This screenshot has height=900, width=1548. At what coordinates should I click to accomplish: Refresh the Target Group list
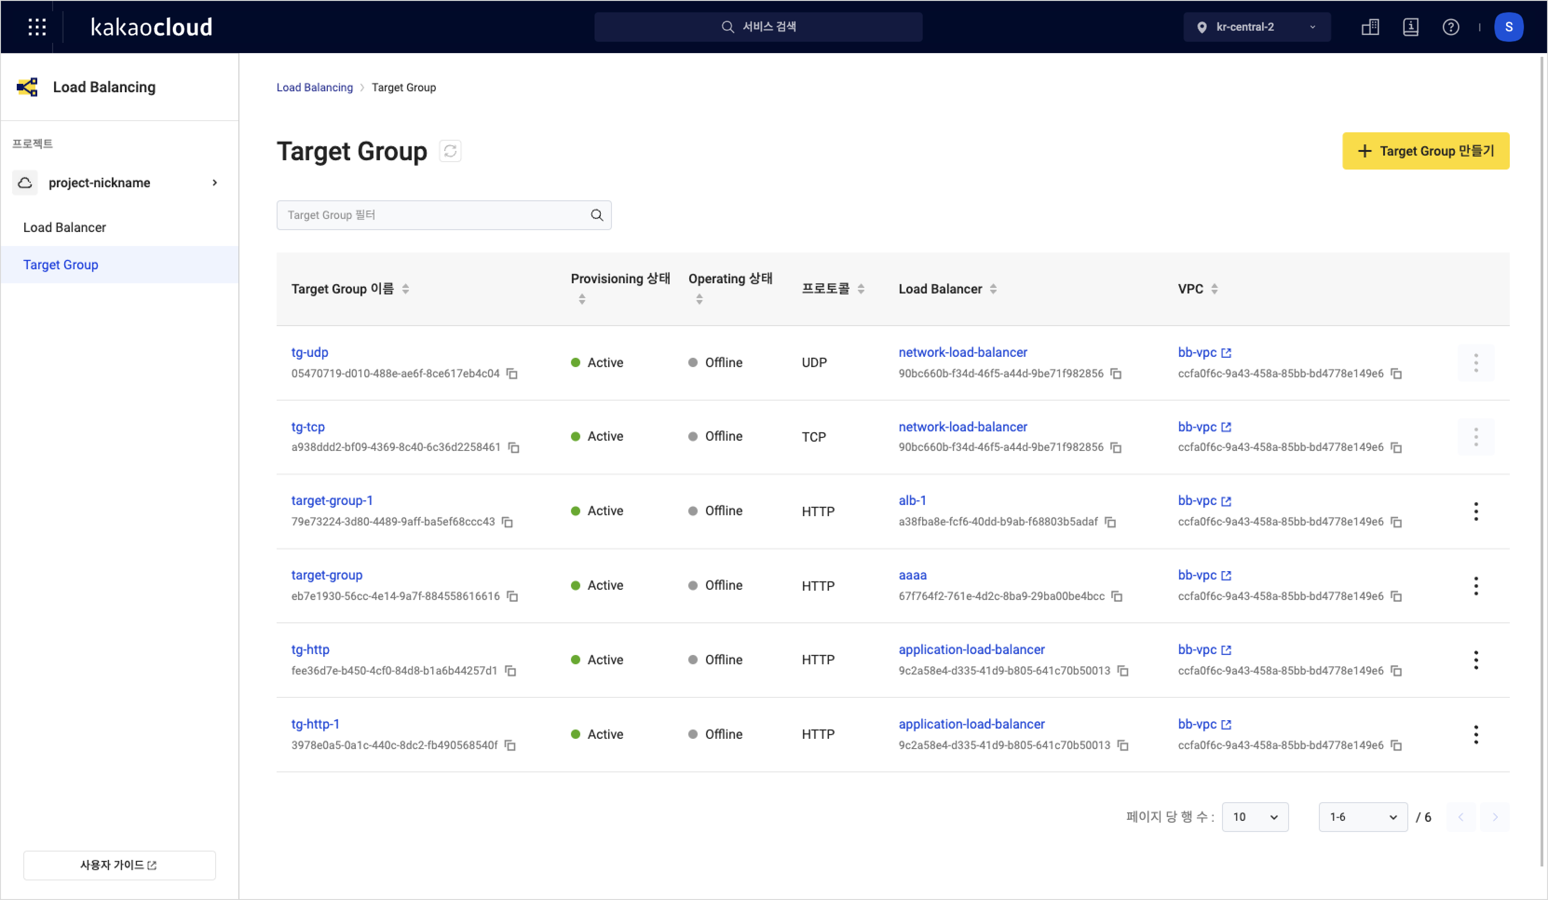[x=450, y=151]
